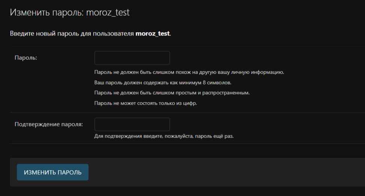Image resolution: width=365 pixels, height=196 pixels.
Task: Click the help text starting "Для подтверждения введите"
Action: (164, 136)
